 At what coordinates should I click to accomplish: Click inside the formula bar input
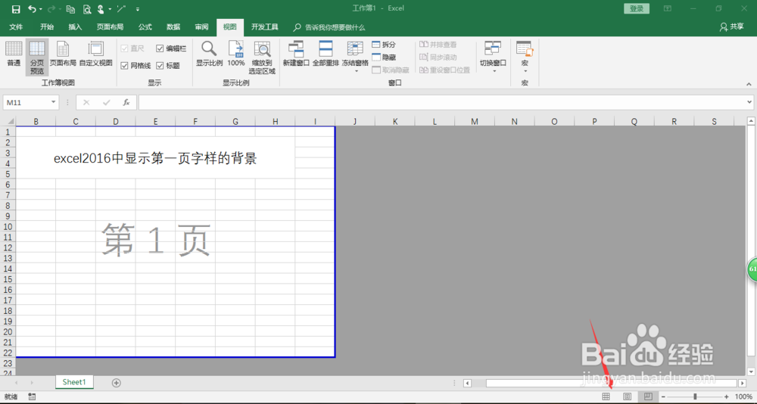[x=442, y=102]
